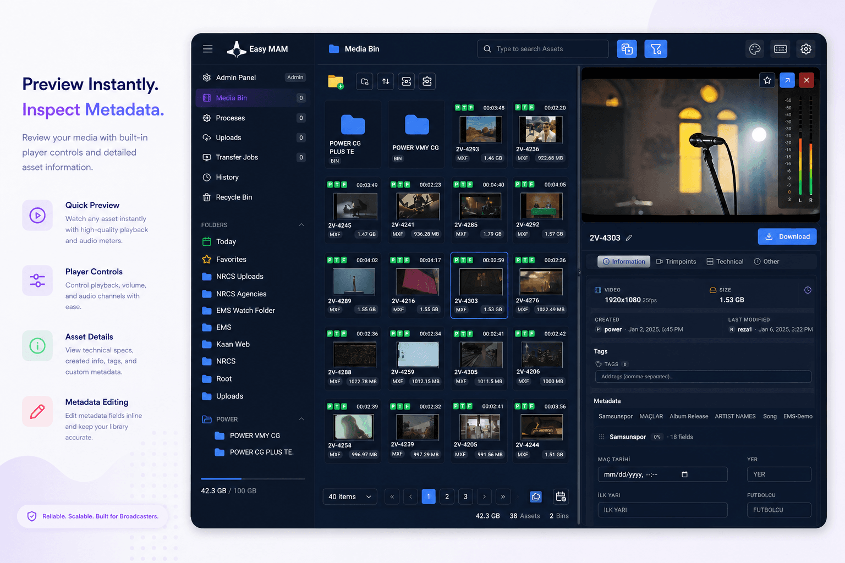Click the calendar icon in MAÇ TARİHİ field
845x563 pixels.
(x=684, y=474)
